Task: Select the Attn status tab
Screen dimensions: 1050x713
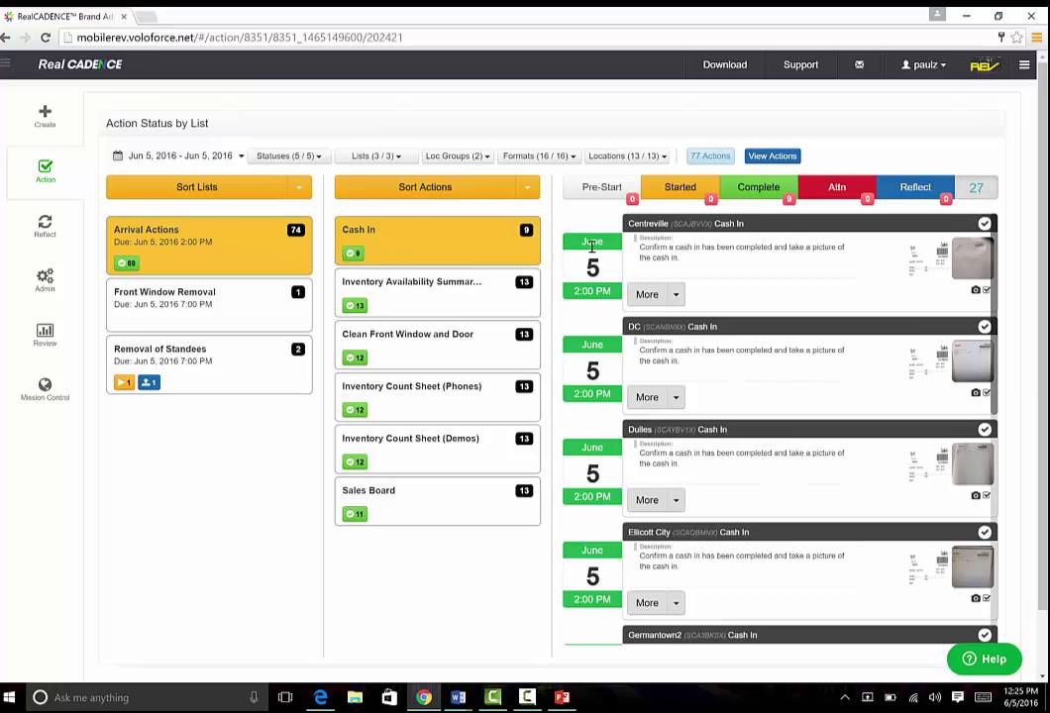Action: coord(836,187)
